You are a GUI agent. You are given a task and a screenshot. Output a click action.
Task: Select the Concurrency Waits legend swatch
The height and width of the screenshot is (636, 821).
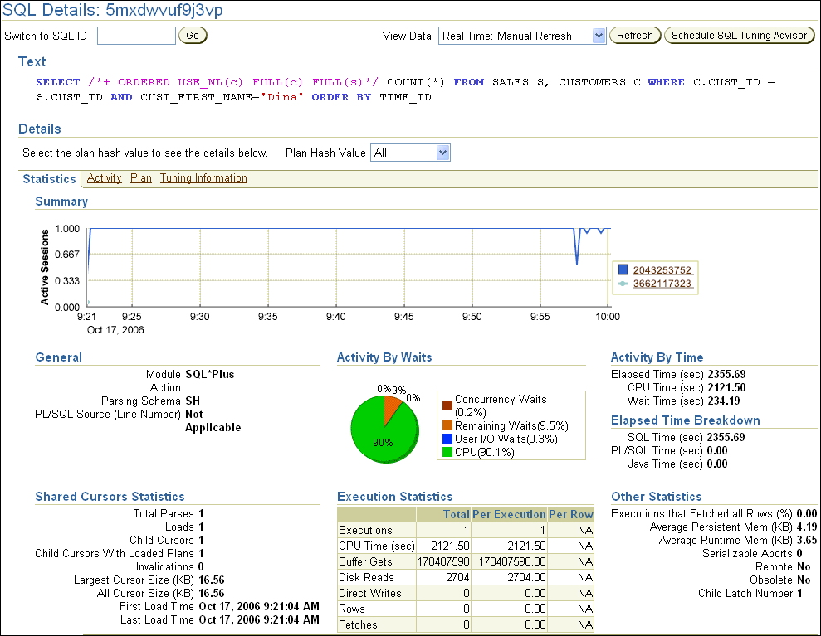coord(447,405)
